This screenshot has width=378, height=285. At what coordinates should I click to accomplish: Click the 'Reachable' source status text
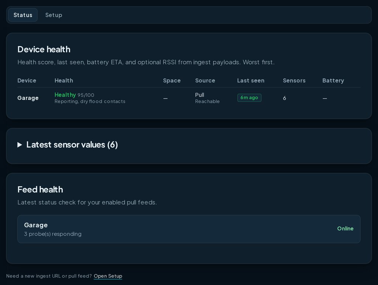tap(207, 101)
